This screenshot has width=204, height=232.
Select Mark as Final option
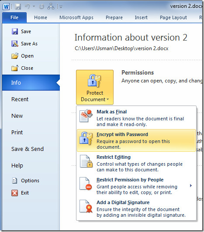click(x=136, y=118)
